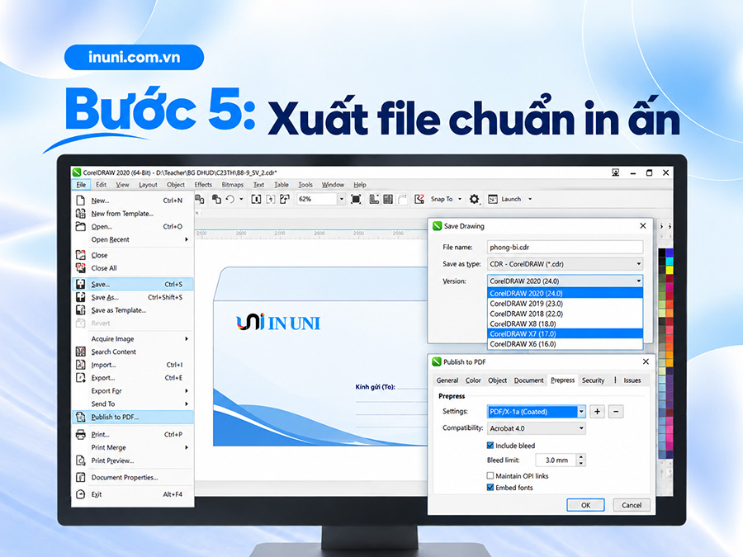Viewport: 743px width, 557px height.
Task: Click the plus button to add PDF preset
Action: tap(597, 412)
